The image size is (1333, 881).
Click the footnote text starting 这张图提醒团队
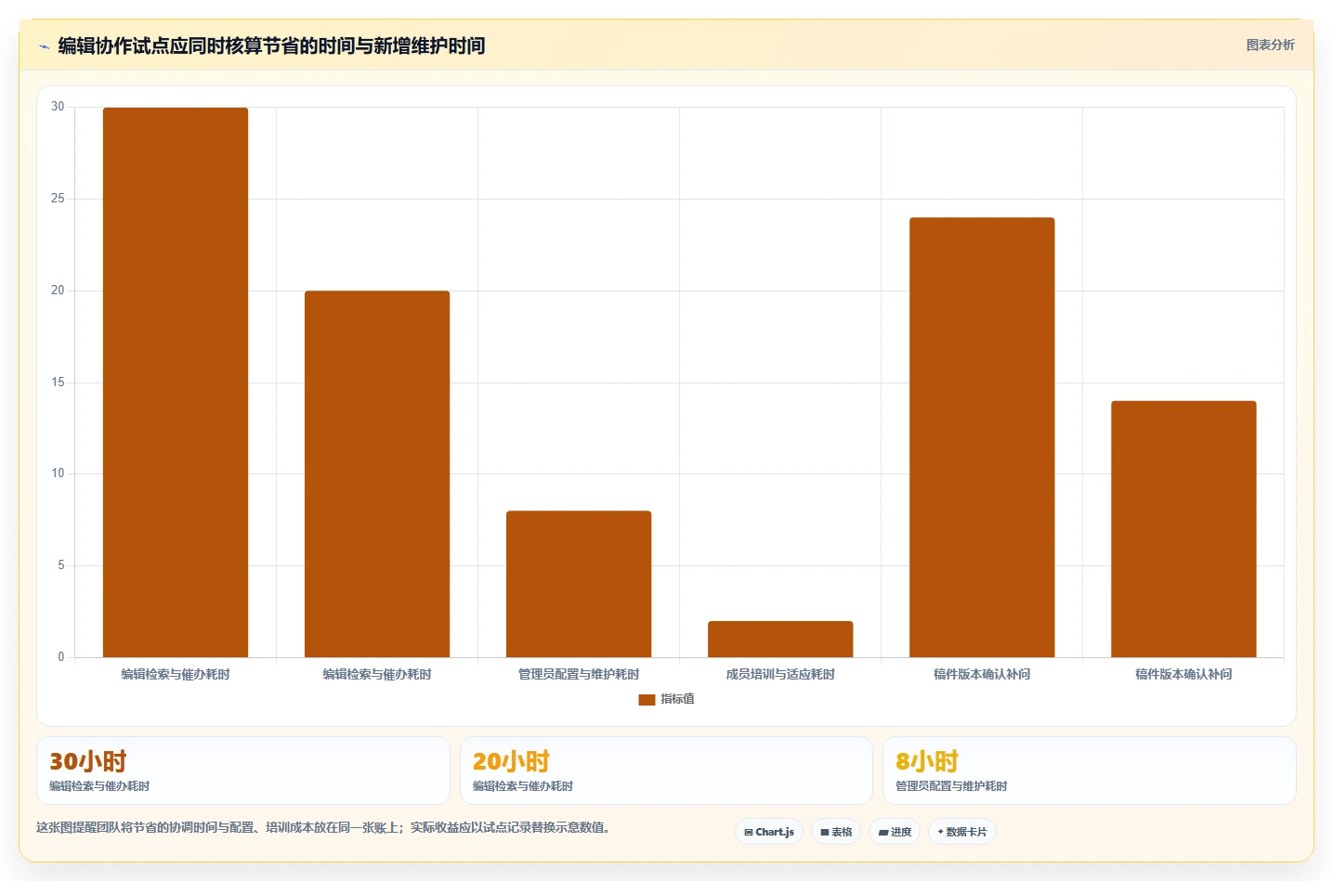(323, 827)
